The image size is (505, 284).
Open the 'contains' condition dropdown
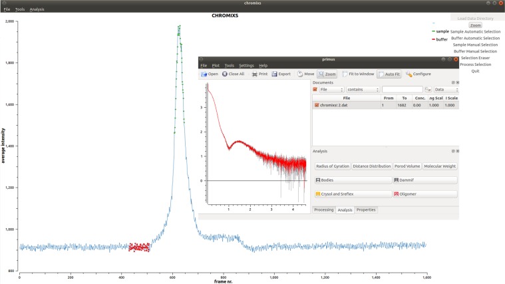point(363,90)
